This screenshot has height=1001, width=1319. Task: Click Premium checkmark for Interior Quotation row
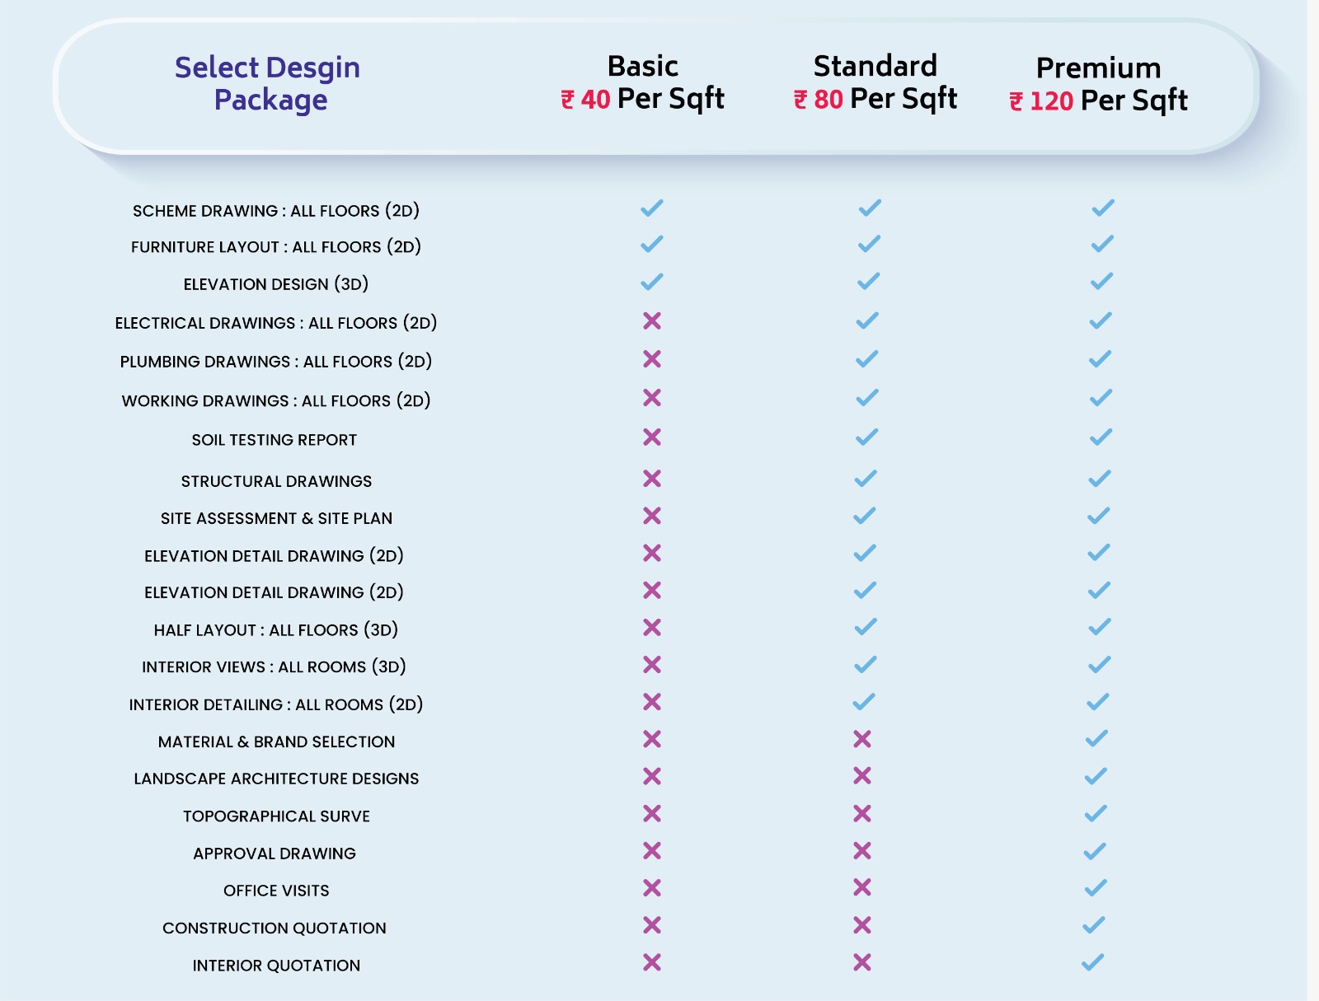[x=1092, y=961]
